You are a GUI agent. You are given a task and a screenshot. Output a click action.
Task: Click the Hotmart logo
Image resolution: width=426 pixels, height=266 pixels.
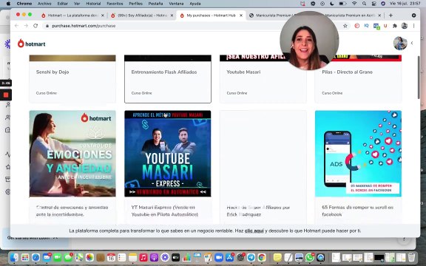tap(32, 44)
